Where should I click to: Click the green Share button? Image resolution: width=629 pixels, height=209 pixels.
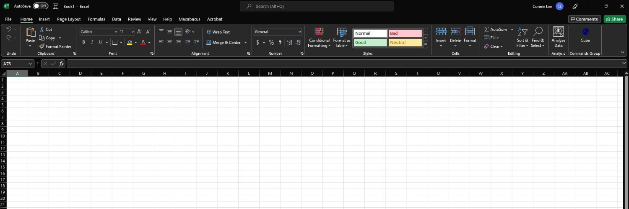(614, 19)
